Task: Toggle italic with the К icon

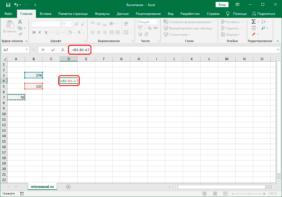Action: (40, 32)
